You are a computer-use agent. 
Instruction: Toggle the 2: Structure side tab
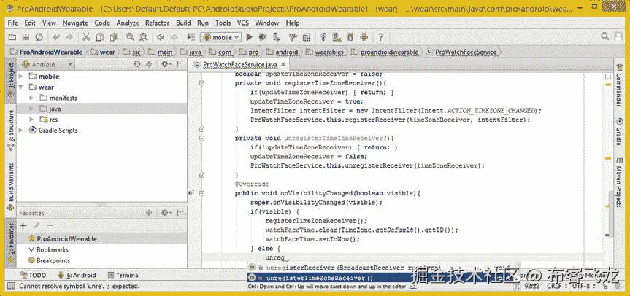[x=11, y=130]
